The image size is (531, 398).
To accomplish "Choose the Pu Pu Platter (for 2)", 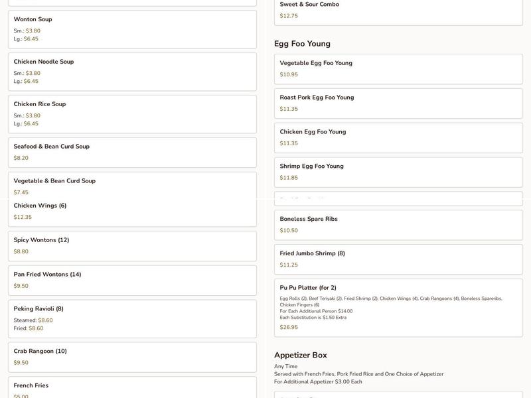I will point(398,308).
